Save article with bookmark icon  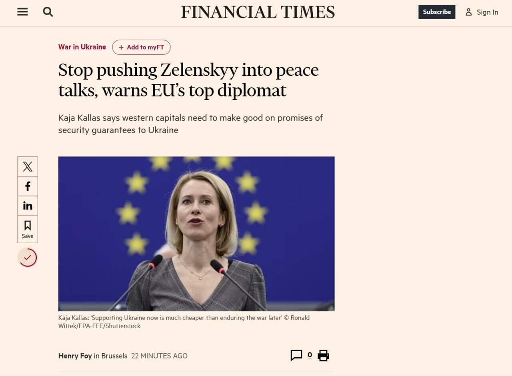(28, 229)
